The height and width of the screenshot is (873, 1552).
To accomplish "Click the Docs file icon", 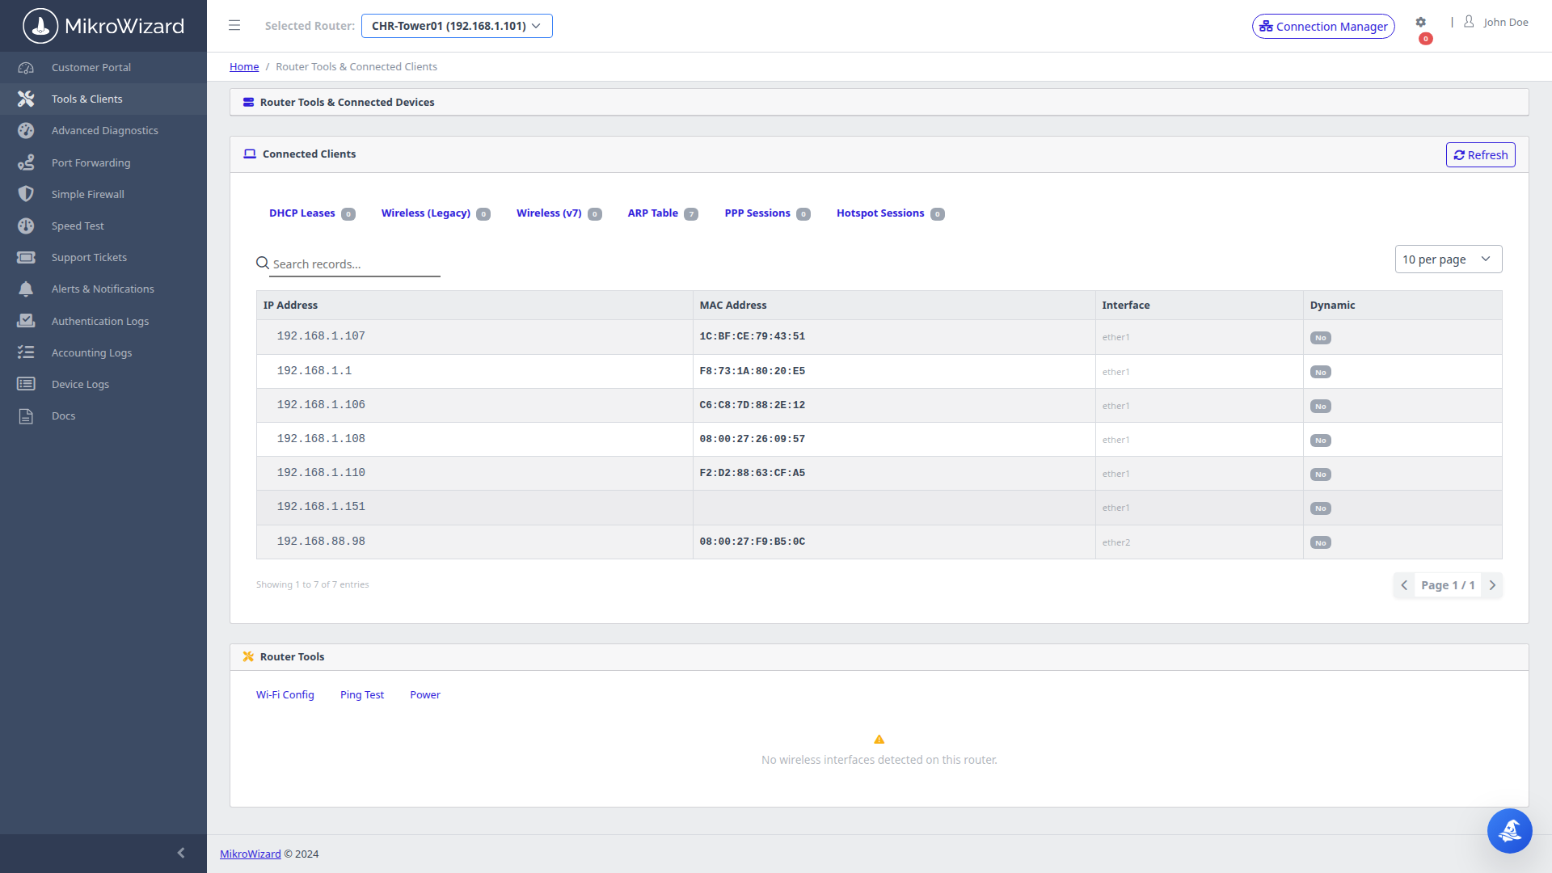I will 26,416.
